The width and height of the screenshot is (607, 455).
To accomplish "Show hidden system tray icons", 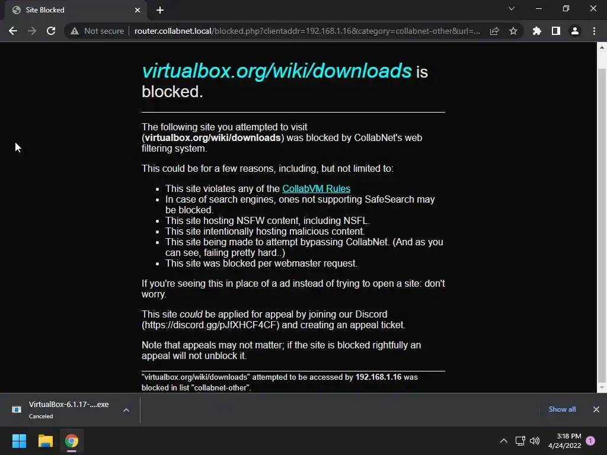I will coord(504,441).
